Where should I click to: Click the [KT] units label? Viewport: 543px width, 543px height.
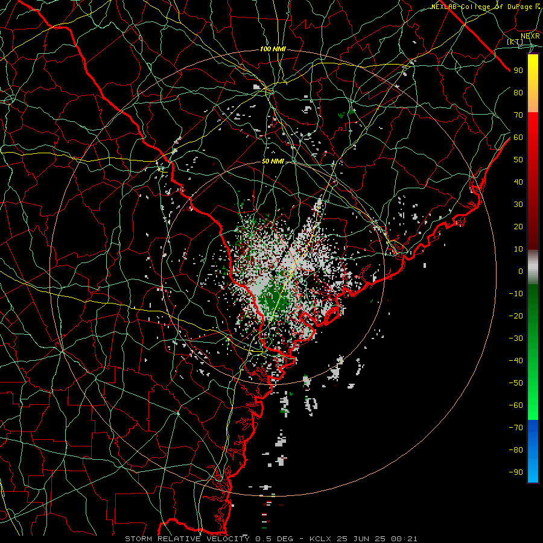pyautogui.click(x=515, y=42)
